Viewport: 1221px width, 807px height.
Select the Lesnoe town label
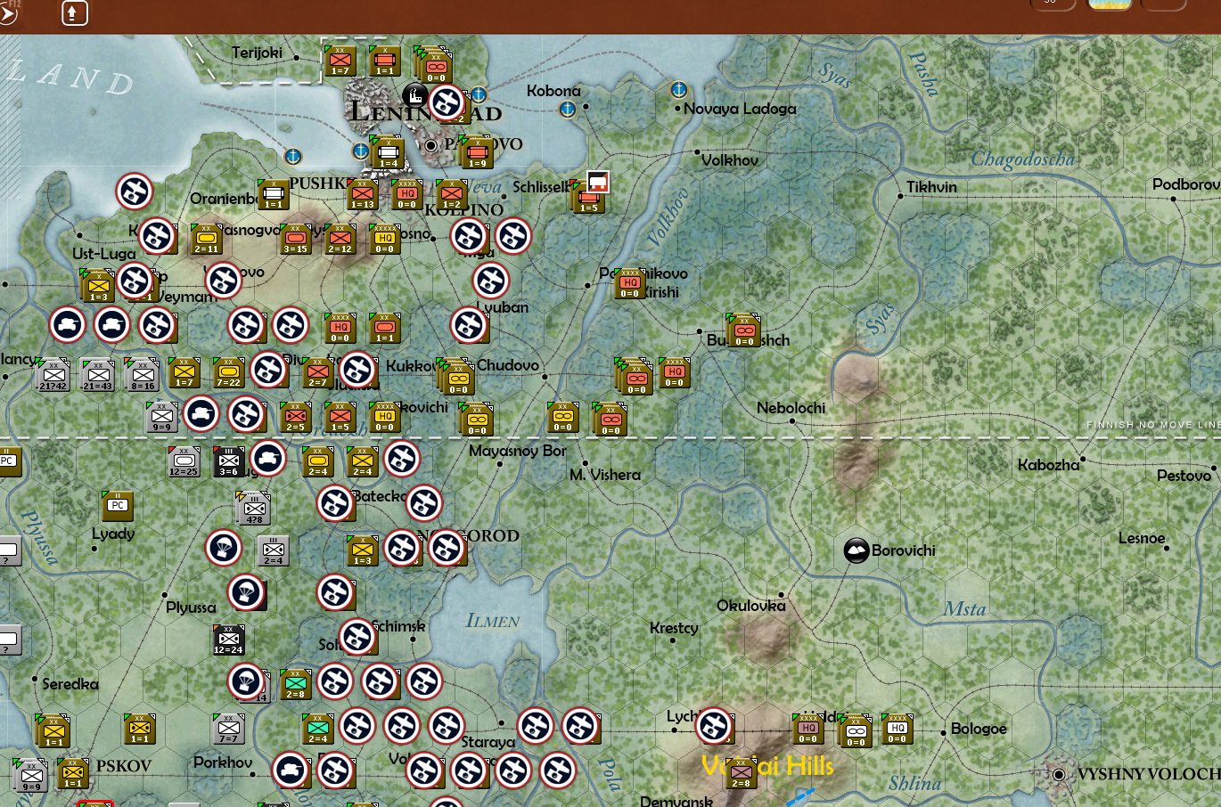click(x=1142, y=538)
